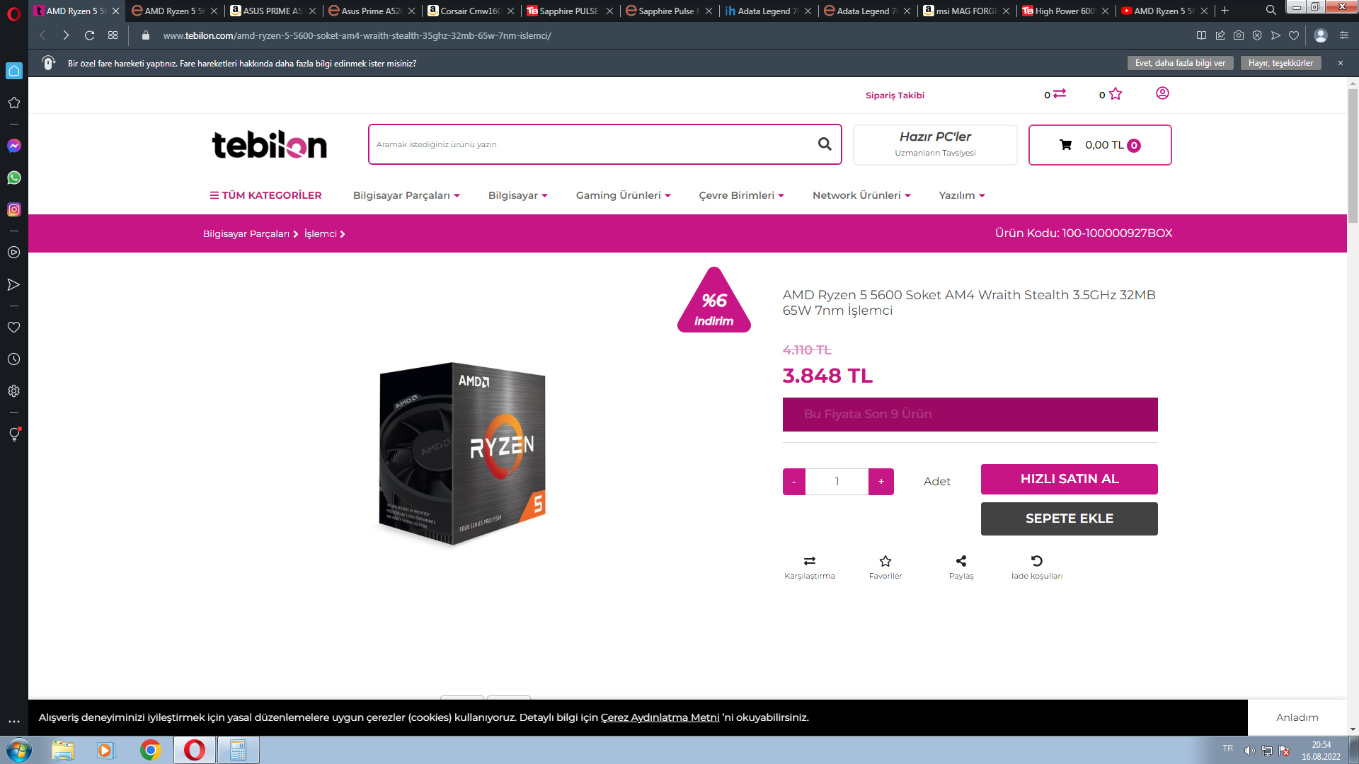Screen dimensions: 1359x764
Task: Click the product search input field
Action: pos(591,144)
